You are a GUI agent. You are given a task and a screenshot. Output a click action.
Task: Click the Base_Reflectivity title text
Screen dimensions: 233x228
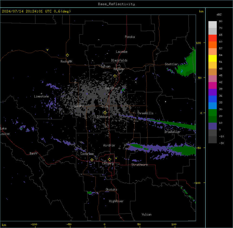(117, 4)
